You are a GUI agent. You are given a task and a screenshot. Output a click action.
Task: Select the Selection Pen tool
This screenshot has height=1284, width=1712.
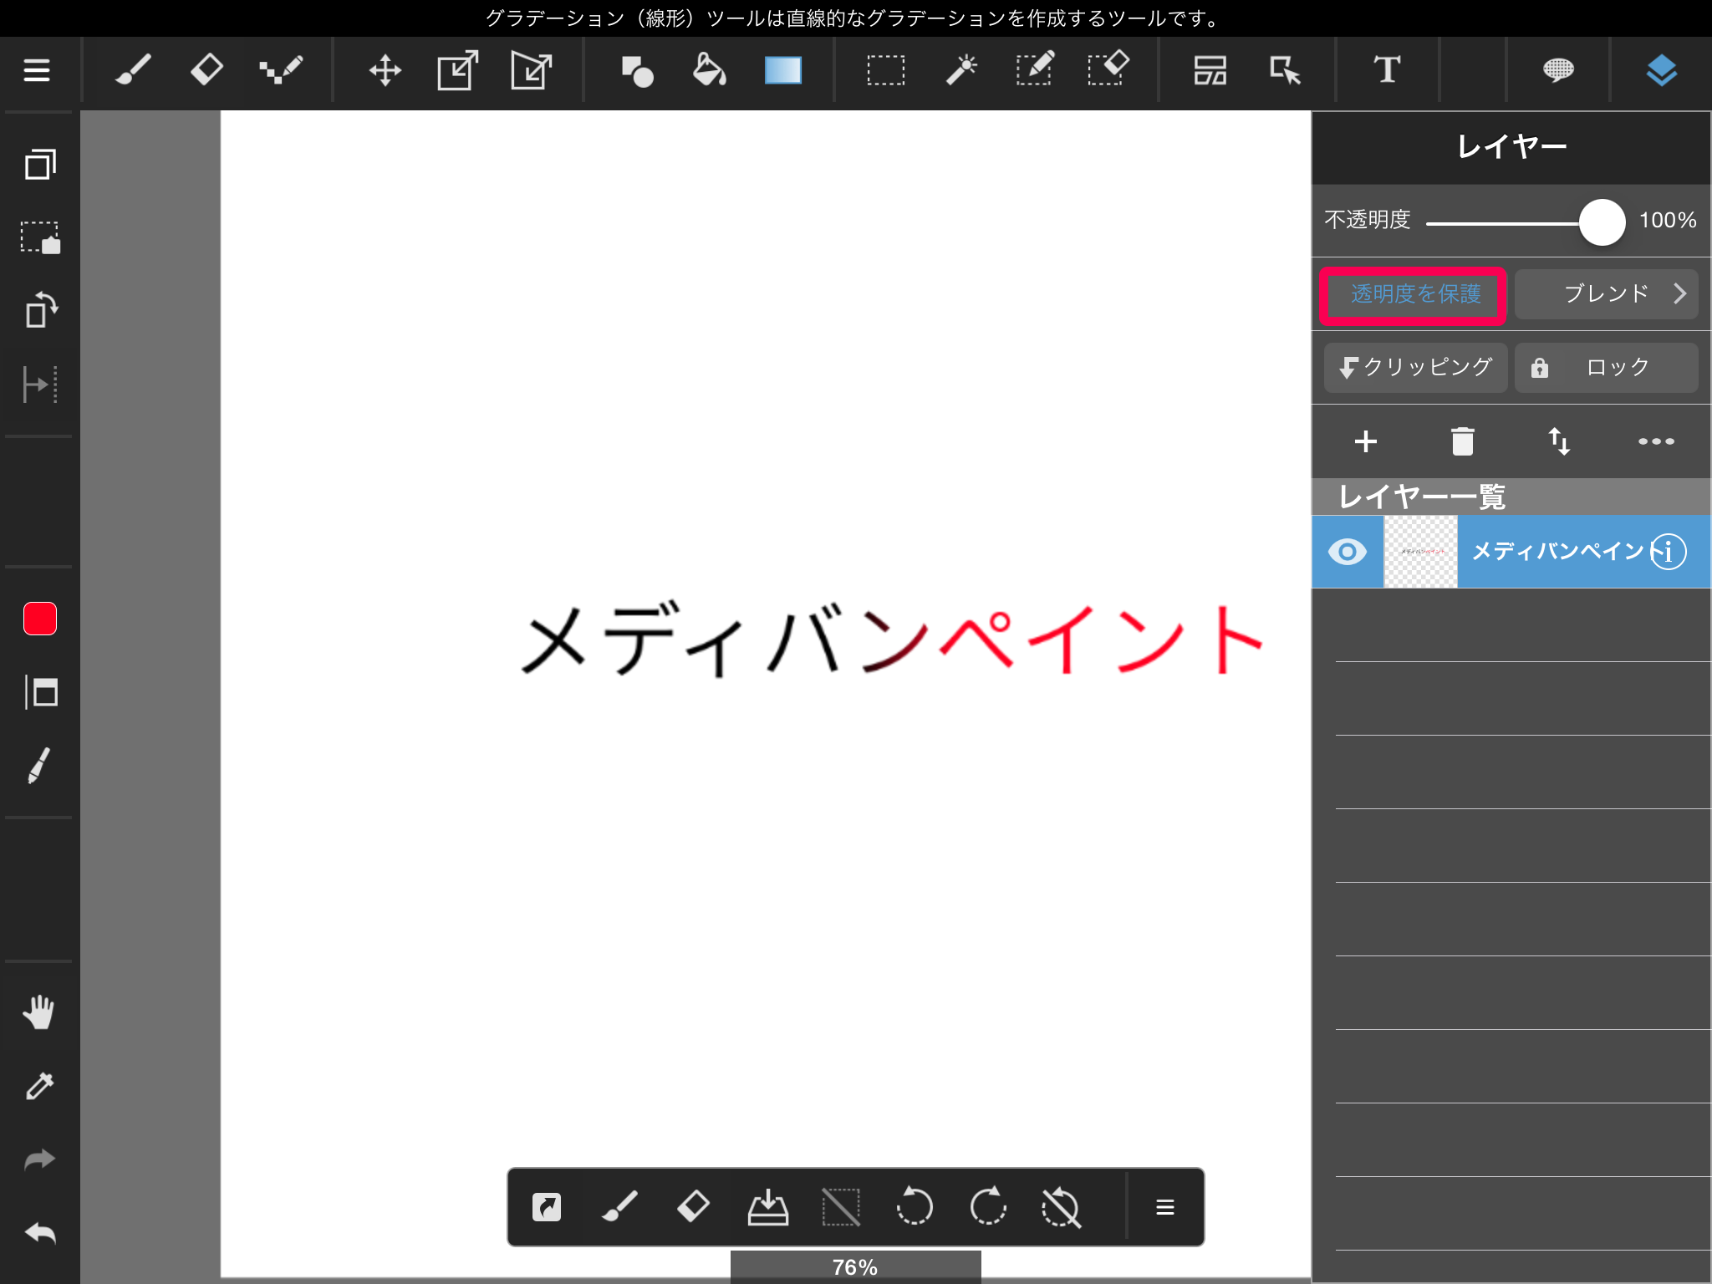pyautogui.click(x=1035, y=70)
